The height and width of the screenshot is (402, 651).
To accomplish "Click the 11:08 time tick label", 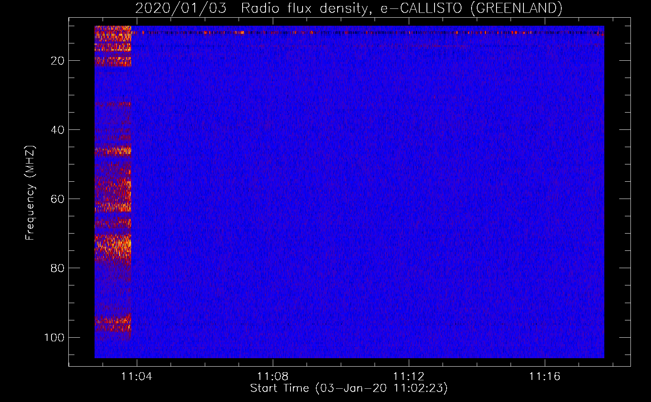I will pyautogui.click(x=273, y=377).
